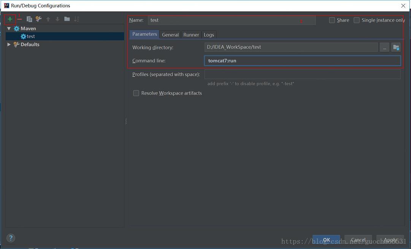The image size is (411, 249).
Task: Open help with the question mark icon
Action: 11,238
